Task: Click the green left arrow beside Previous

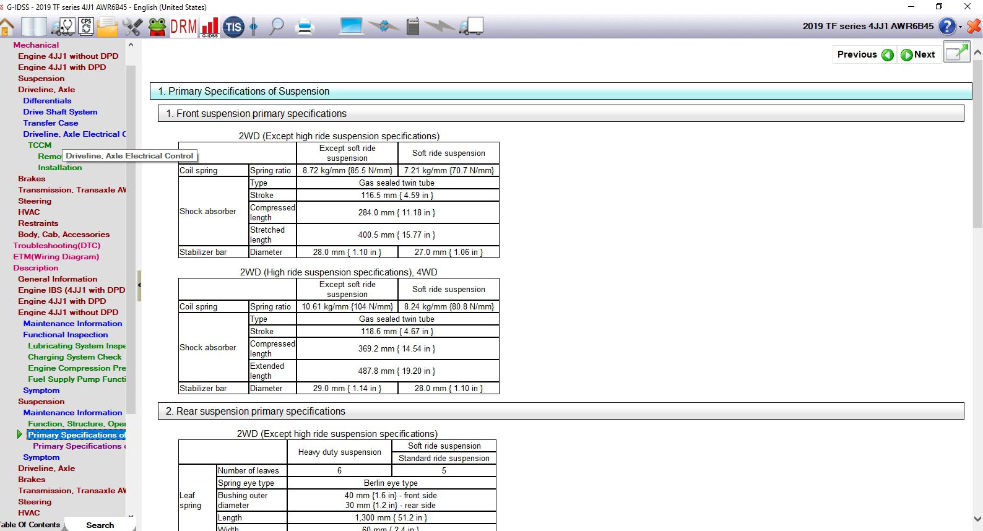Action: coord(888,54)
